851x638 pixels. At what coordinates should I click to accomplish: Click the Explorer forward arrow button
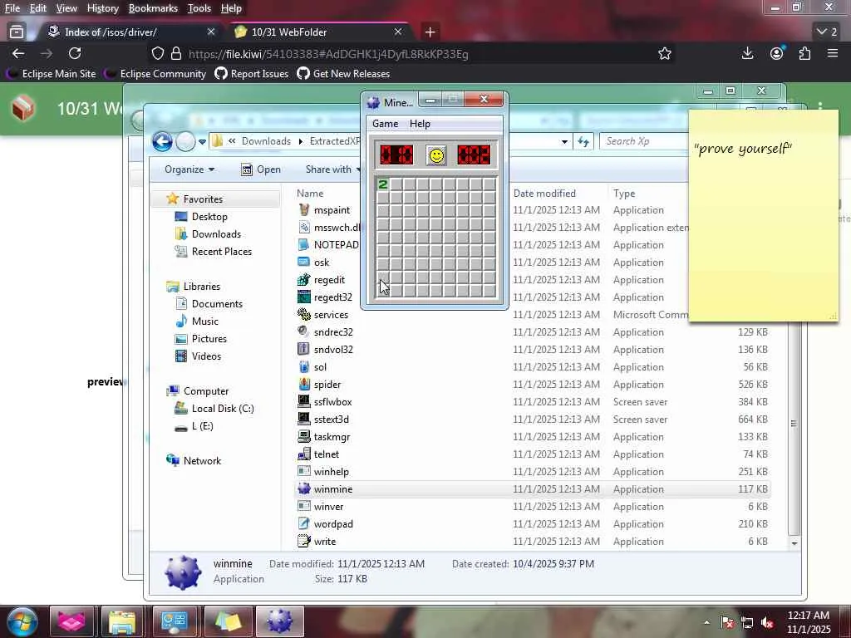(185, 141)
